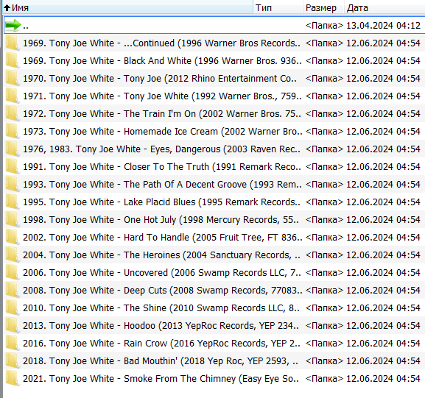Toggle sort arrow in the Имя header
Screen dimensions: 425x398
click(7, 8)
